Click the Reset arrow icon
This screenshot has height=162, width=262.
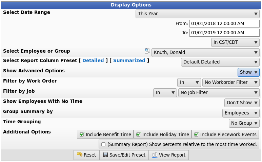click(x=80, y=155)
